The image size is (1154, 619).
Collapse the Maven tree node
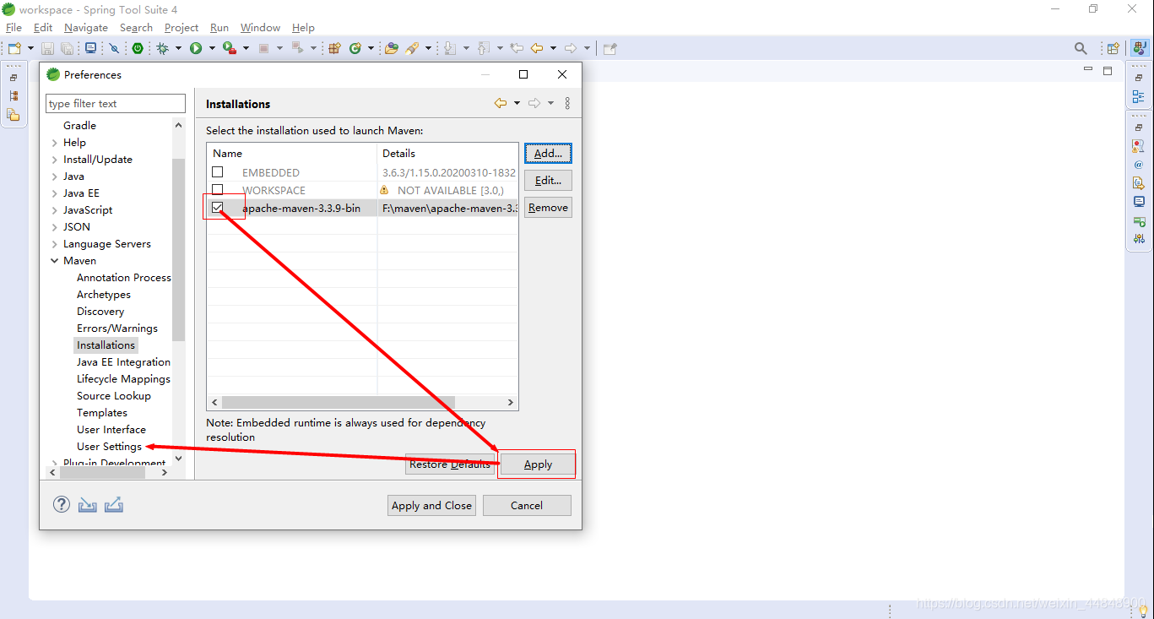click(x=54, y=261)
